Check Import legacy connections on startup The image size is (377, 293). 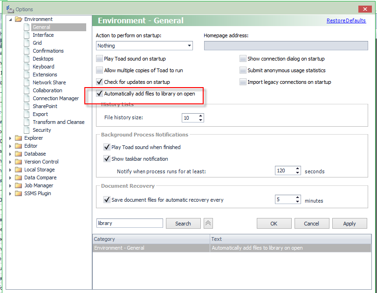(x=243, y=82)
